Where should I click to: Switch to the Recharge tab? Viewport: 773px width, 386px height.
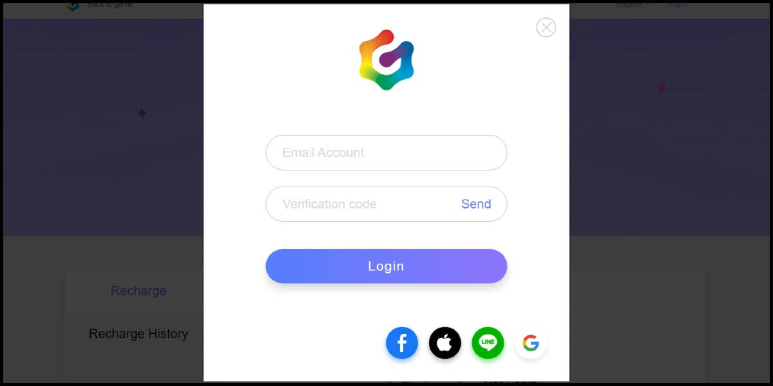coord(138,291)
